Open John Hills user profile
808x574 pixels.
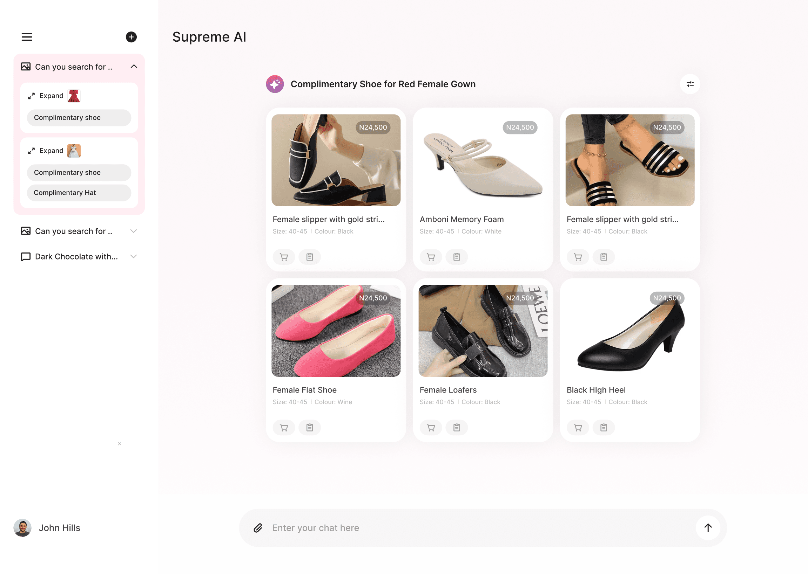point(47,528)
